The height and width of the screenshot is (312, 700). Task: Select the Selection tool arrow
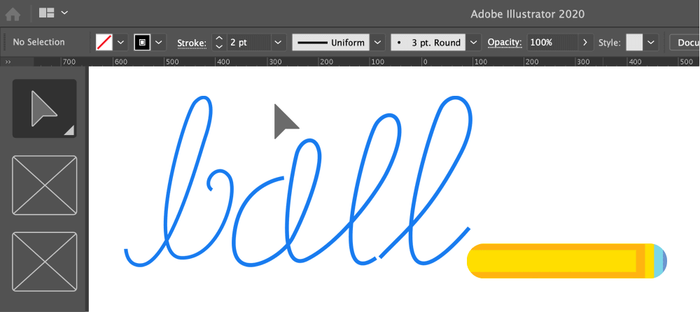(x=45, y=108)
